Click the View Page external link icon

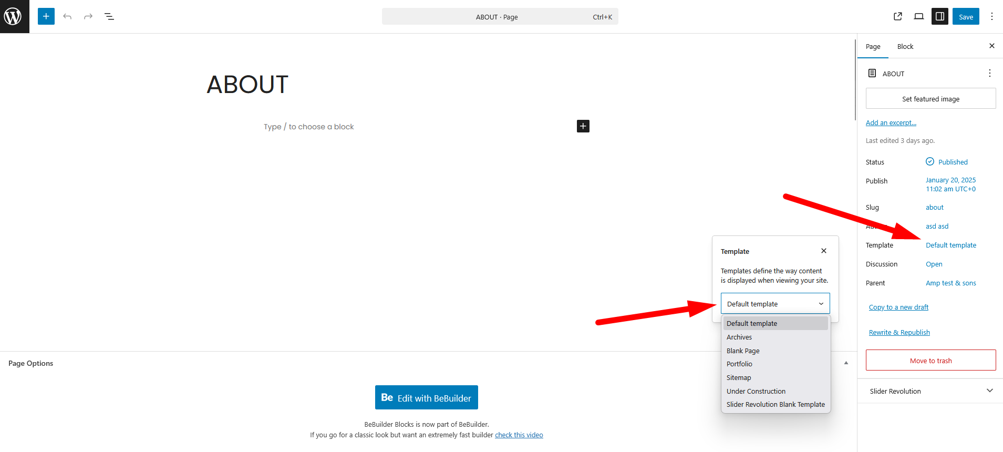[x=898, y=16]
